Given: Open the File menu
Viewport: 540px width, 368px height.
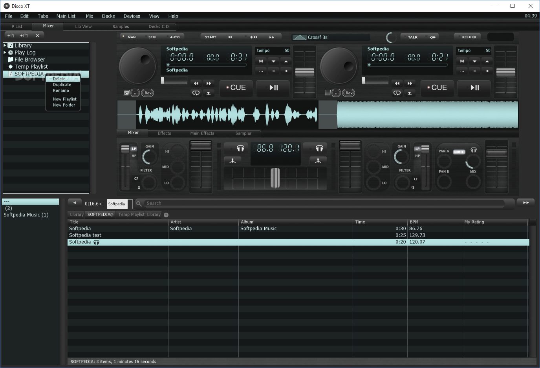Looking at the screenshot, I should tap(9, 16).
